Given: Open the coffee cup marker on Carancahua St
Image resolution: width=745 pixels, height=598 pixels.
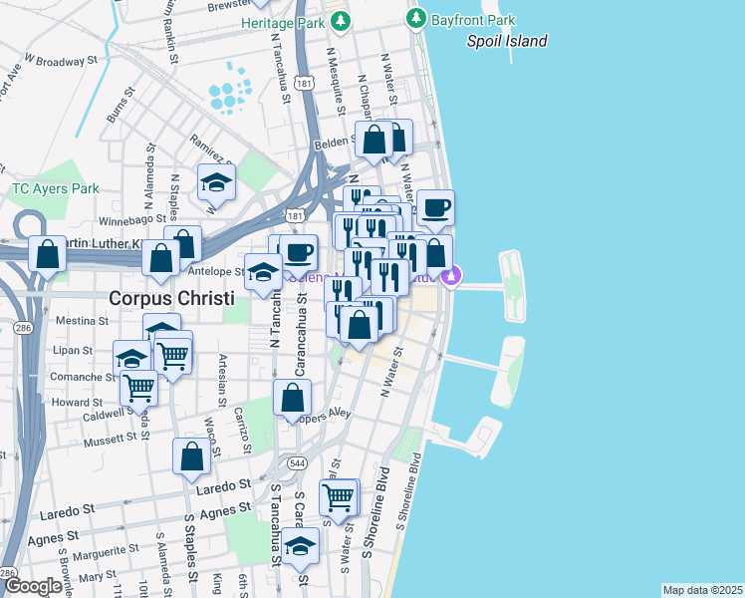Looking at the screenshot, I should pyautogui.click(x=299, y=253).
